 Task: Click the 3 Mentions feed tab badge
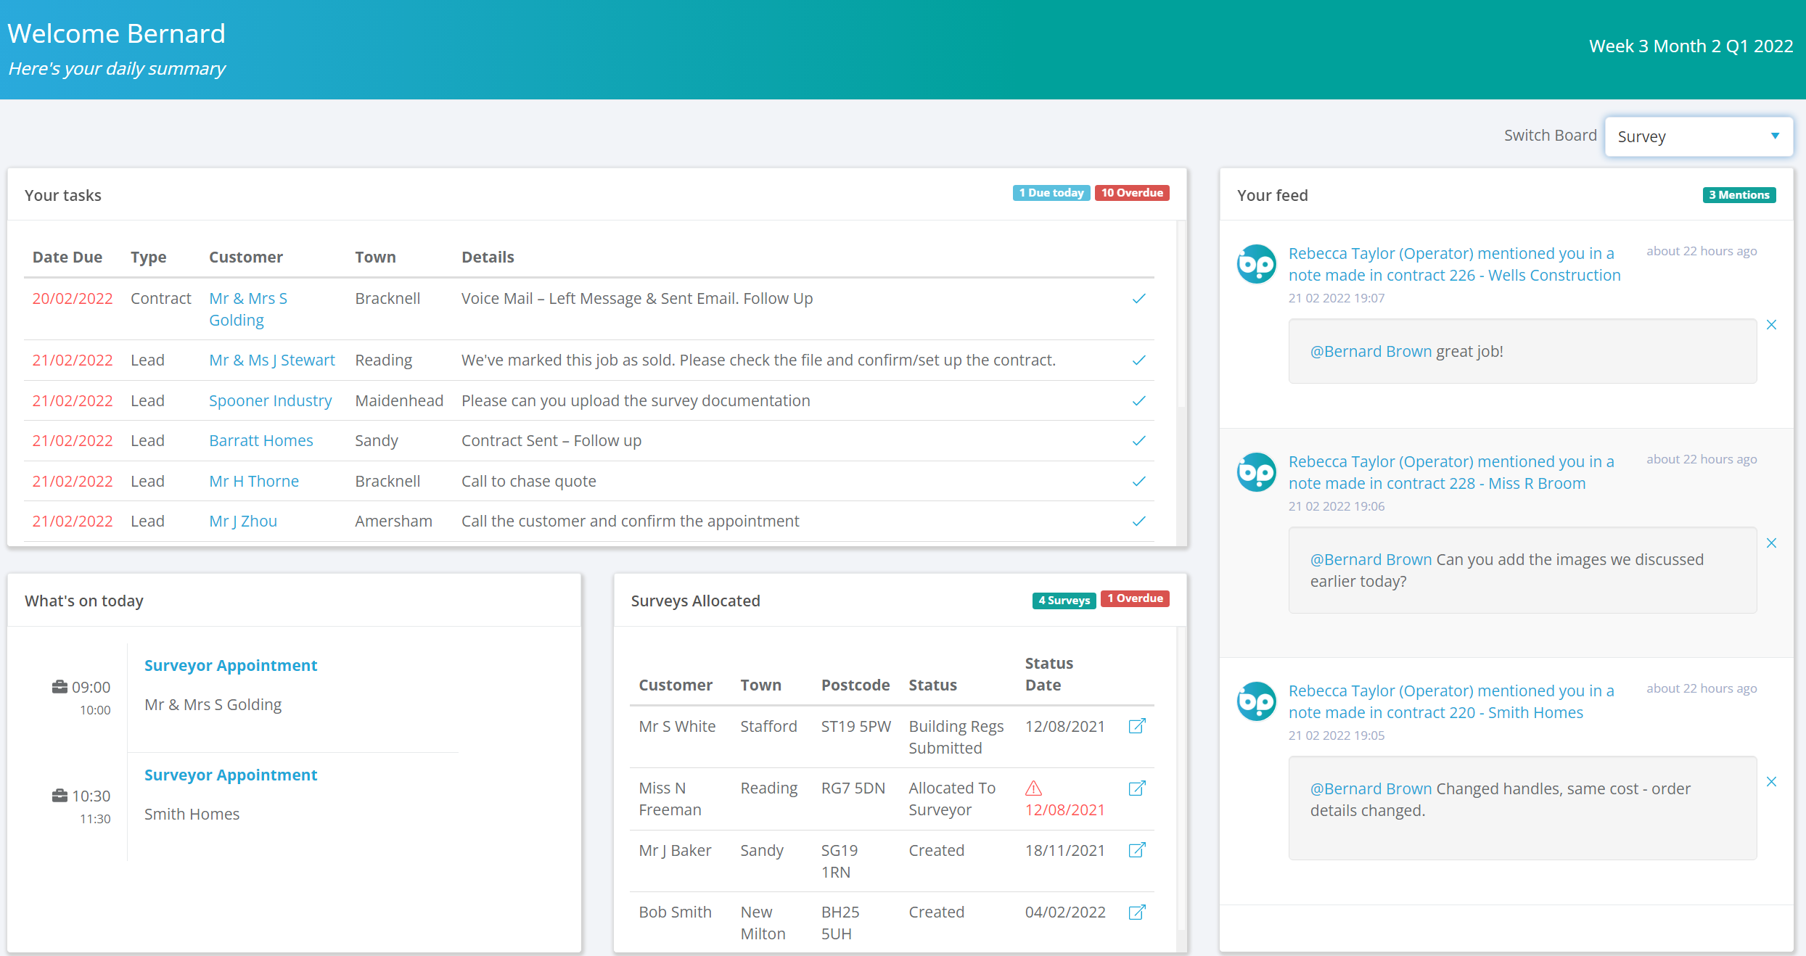click(x=1738, y=194)
